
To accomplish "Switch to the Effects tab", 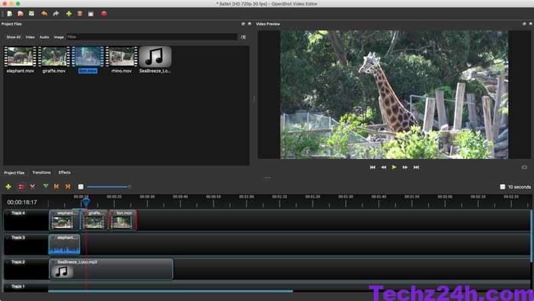I will (x=64, y=173).
